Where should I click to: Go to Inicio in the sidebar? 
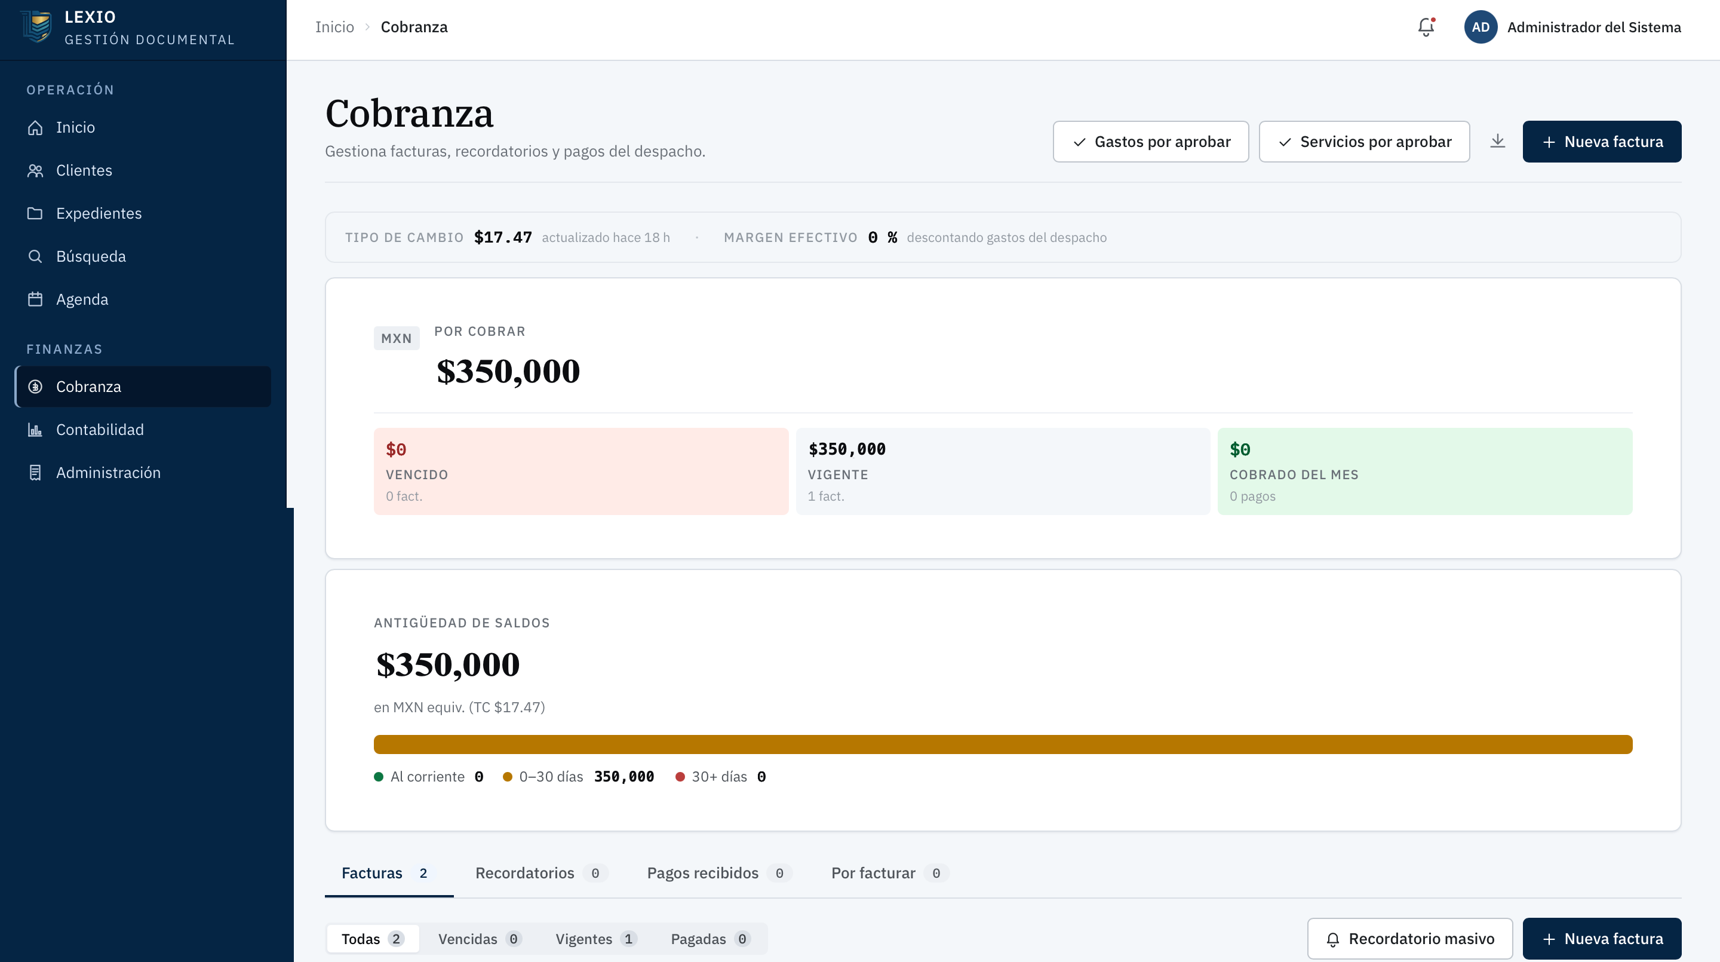point(143,127)
